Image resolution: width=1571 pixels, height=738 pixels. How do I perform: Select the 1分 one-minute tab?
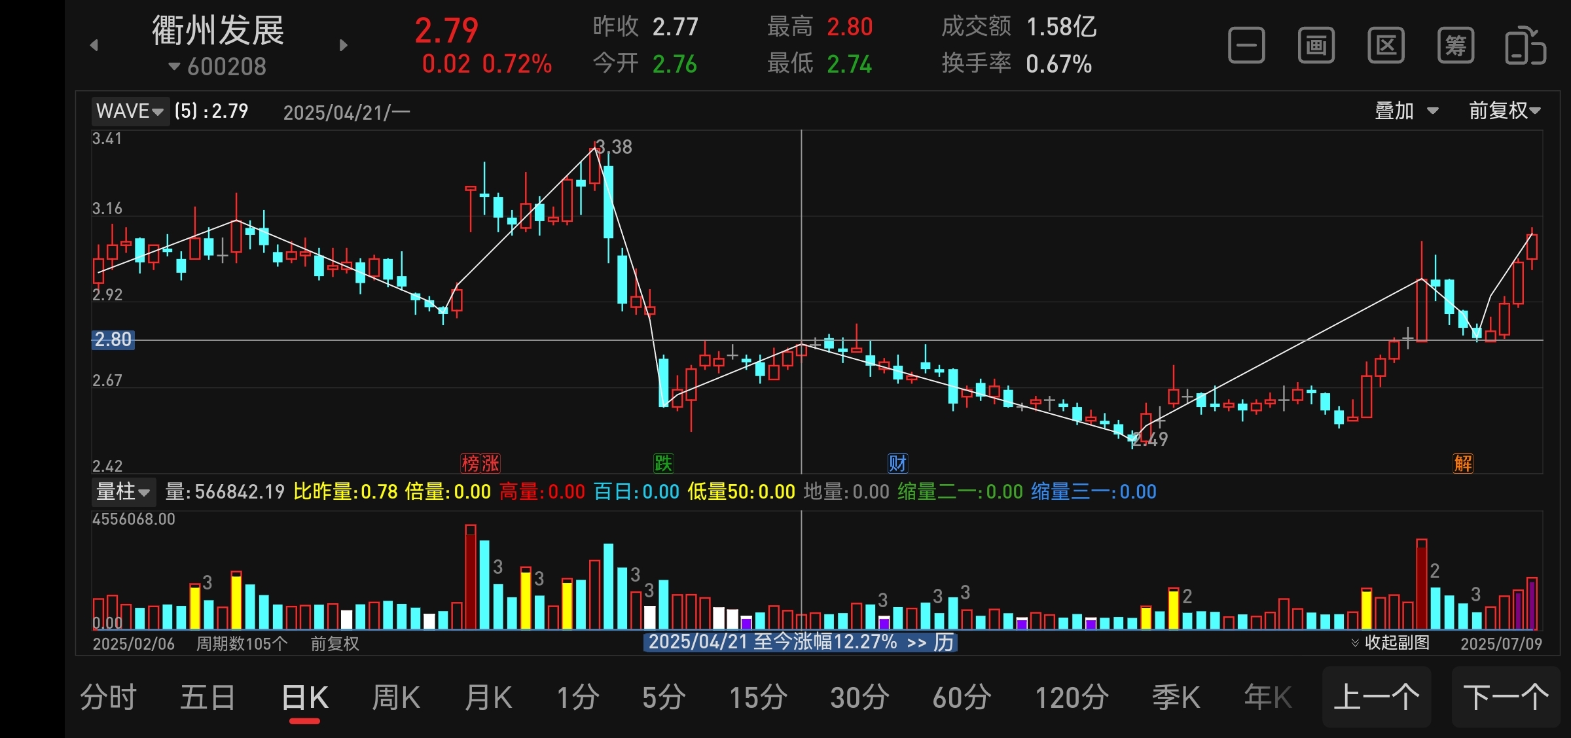(577, 697)
